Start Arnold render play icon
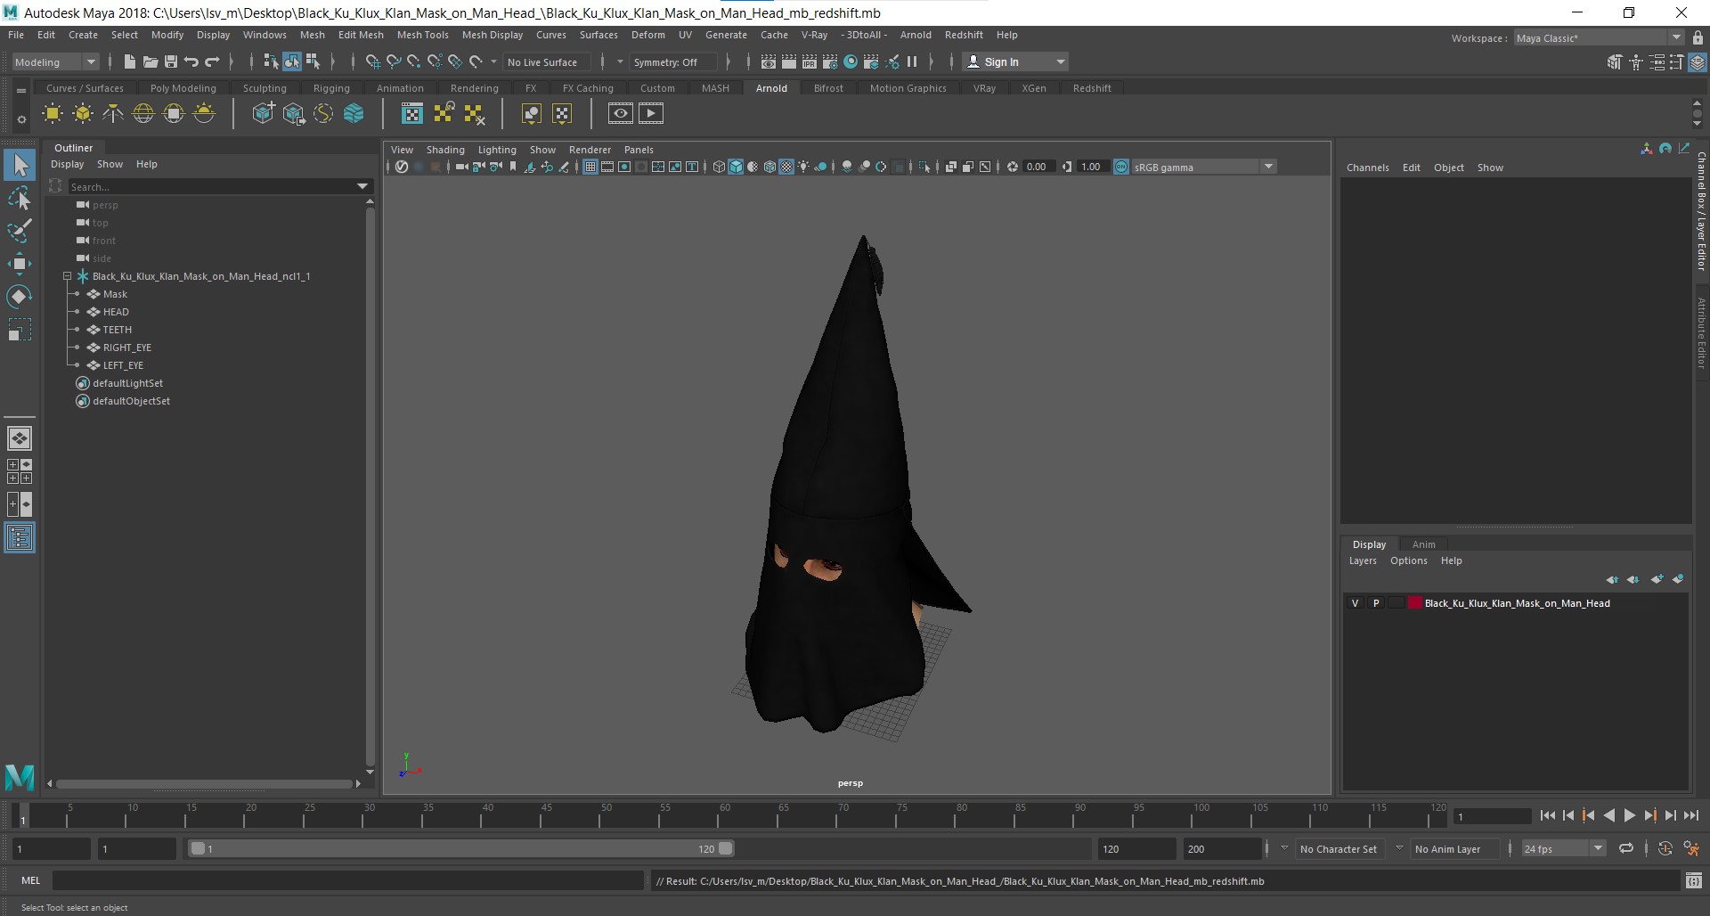The height and width of the screenshot is (916, 1710). click(651, 113)
